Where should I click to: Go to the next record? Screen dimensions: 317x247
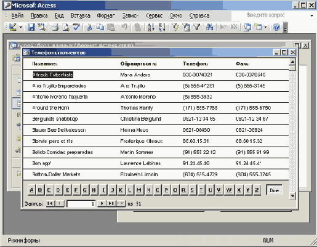click(102, 203)
